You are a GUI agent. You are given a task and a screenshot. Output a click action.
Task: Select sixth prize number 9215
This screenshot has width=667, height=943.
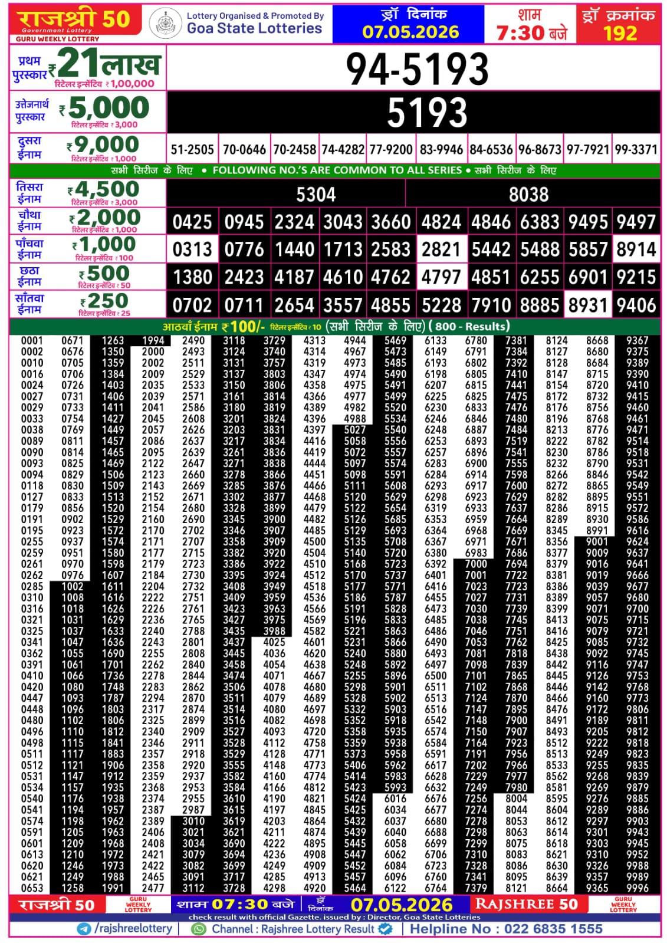[636, 277]
